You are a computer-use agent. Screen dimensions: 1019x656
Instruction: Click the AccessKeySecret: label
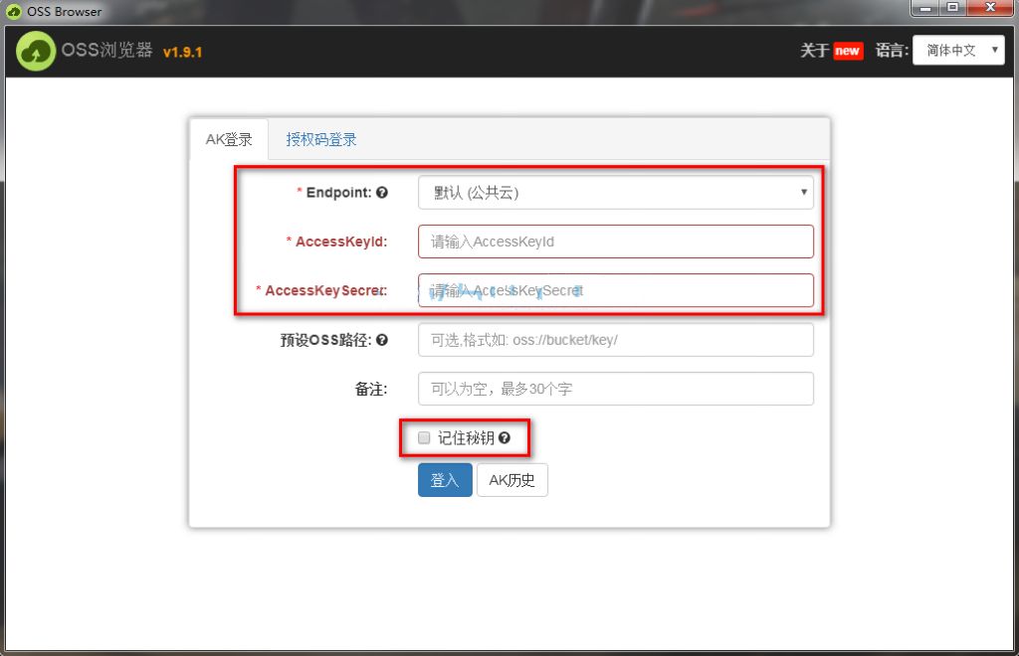[325, 290]
